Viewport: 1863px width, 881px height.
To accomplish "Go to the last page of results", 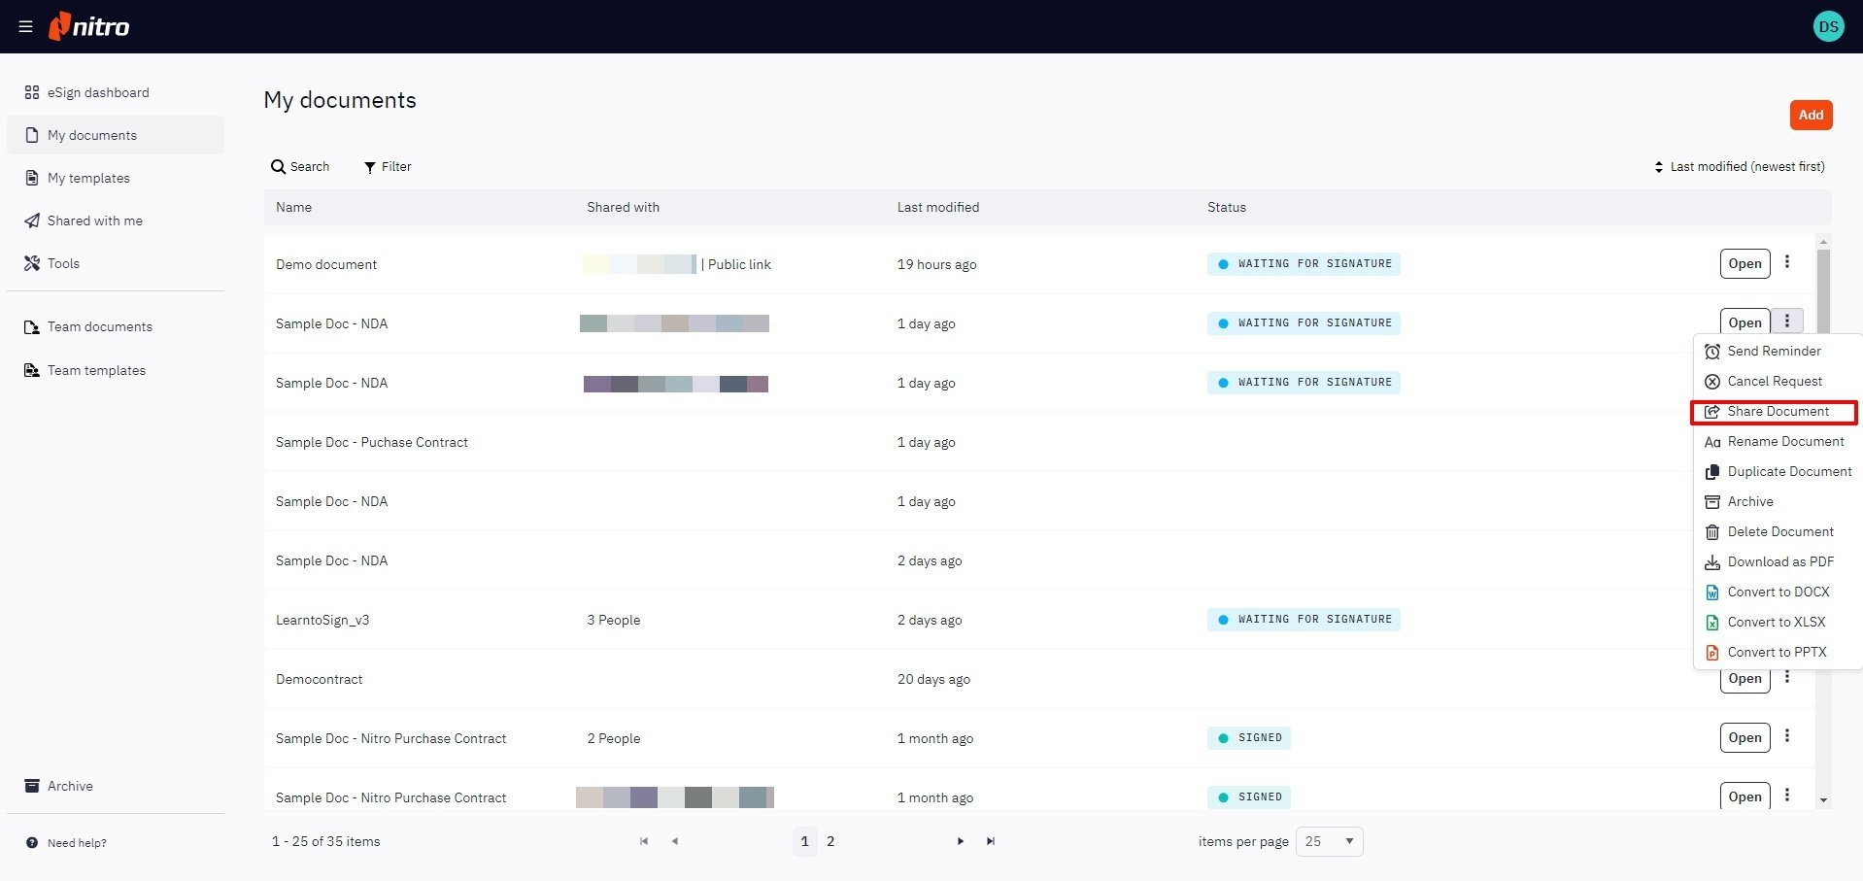I will tap(990, 841).
